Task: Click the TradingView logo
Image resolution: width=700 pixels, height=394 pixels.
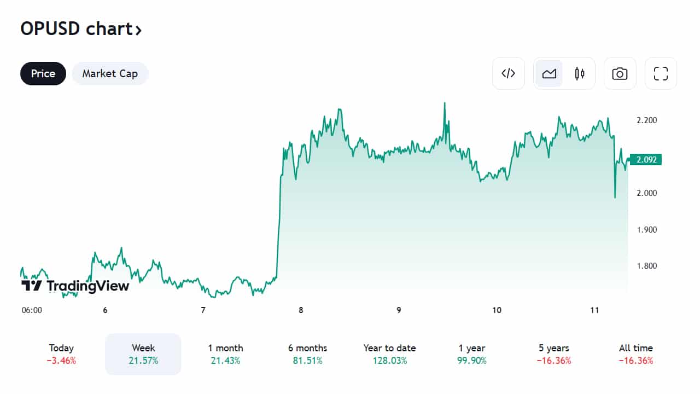Action: point(75,286)
